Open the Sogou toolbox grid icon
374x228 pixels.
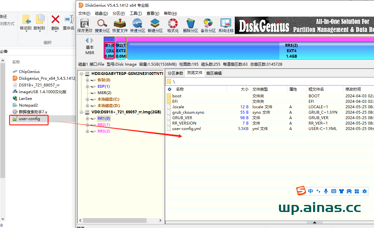coord(357,191)
